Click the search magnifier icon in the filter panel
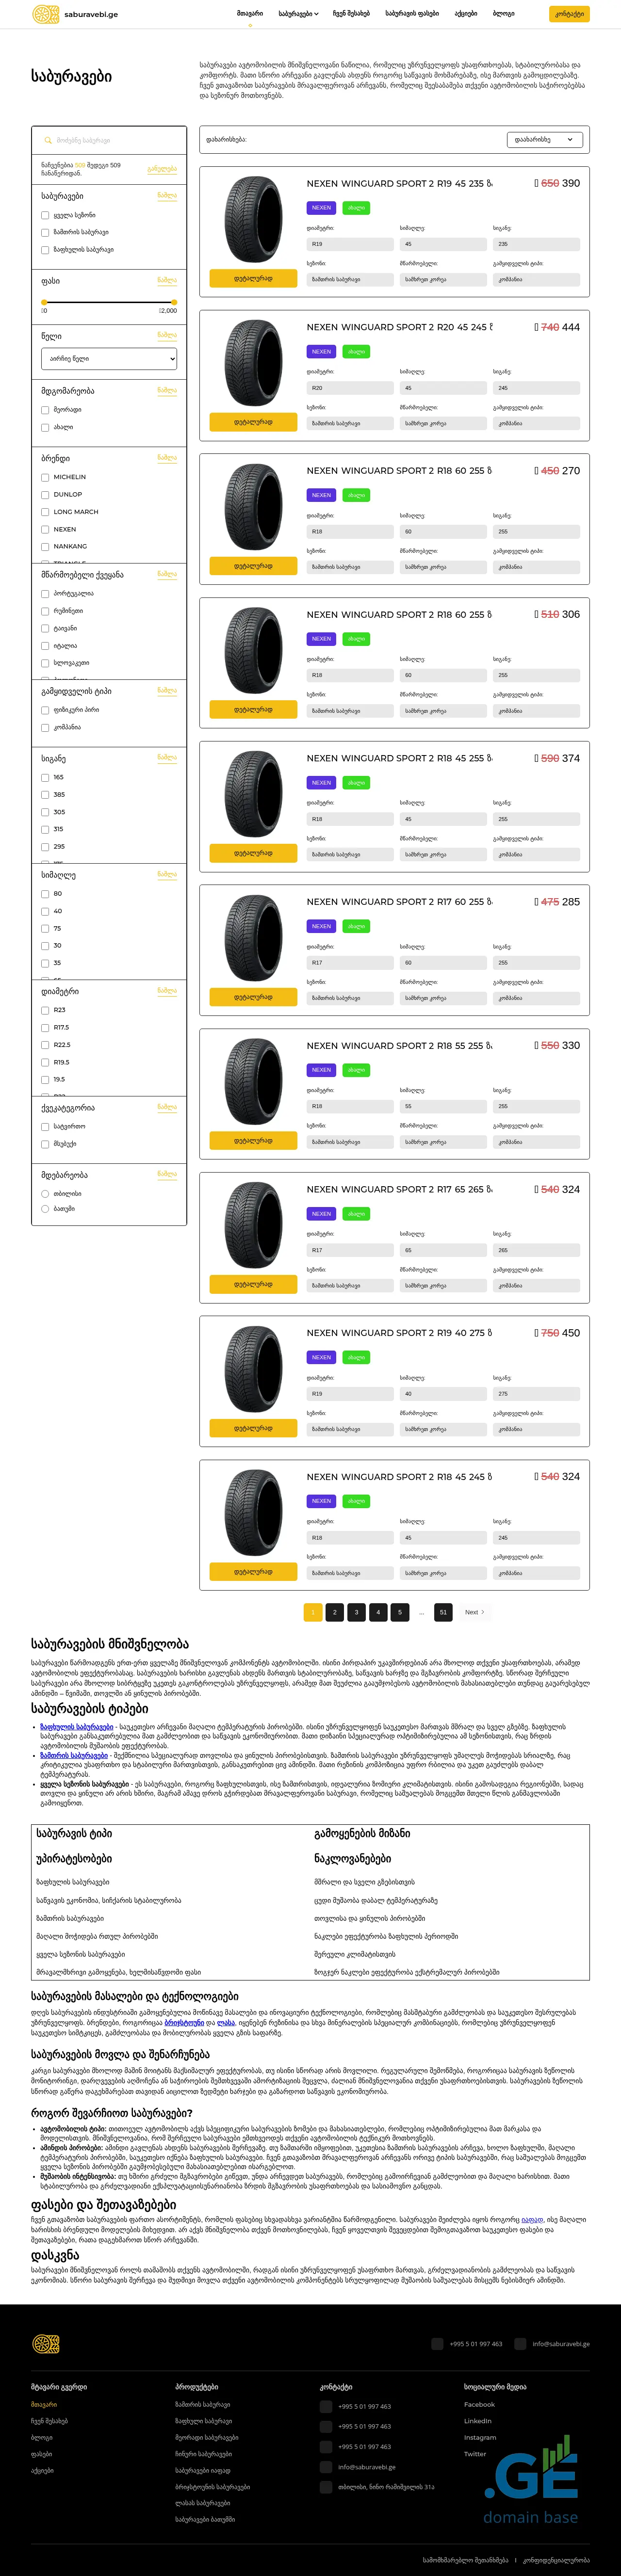 [47, 141]
